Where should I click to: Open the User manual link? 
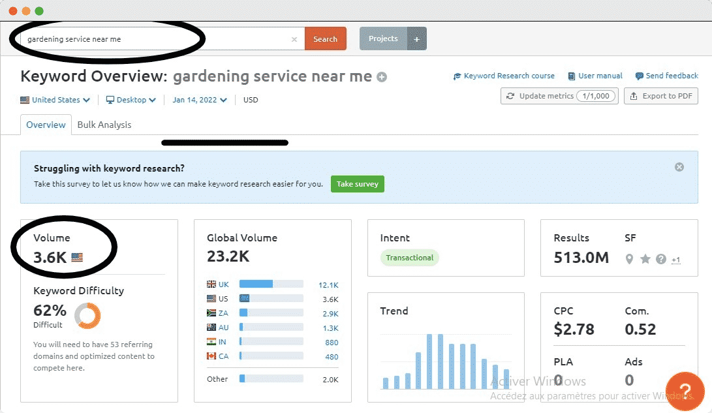tap(595, 76)
